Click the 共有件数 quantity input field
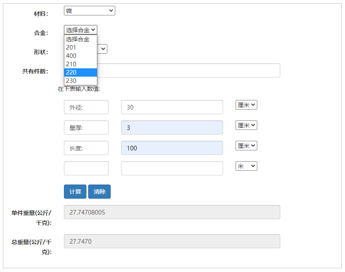Viewport: 345px width, 272px height. 188,70
